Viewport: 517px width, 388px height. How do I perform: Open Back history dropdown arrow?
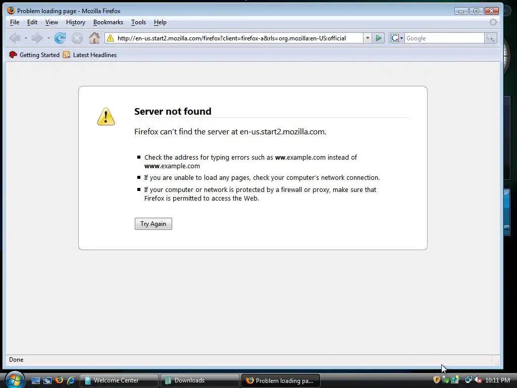tap(26, 38)
